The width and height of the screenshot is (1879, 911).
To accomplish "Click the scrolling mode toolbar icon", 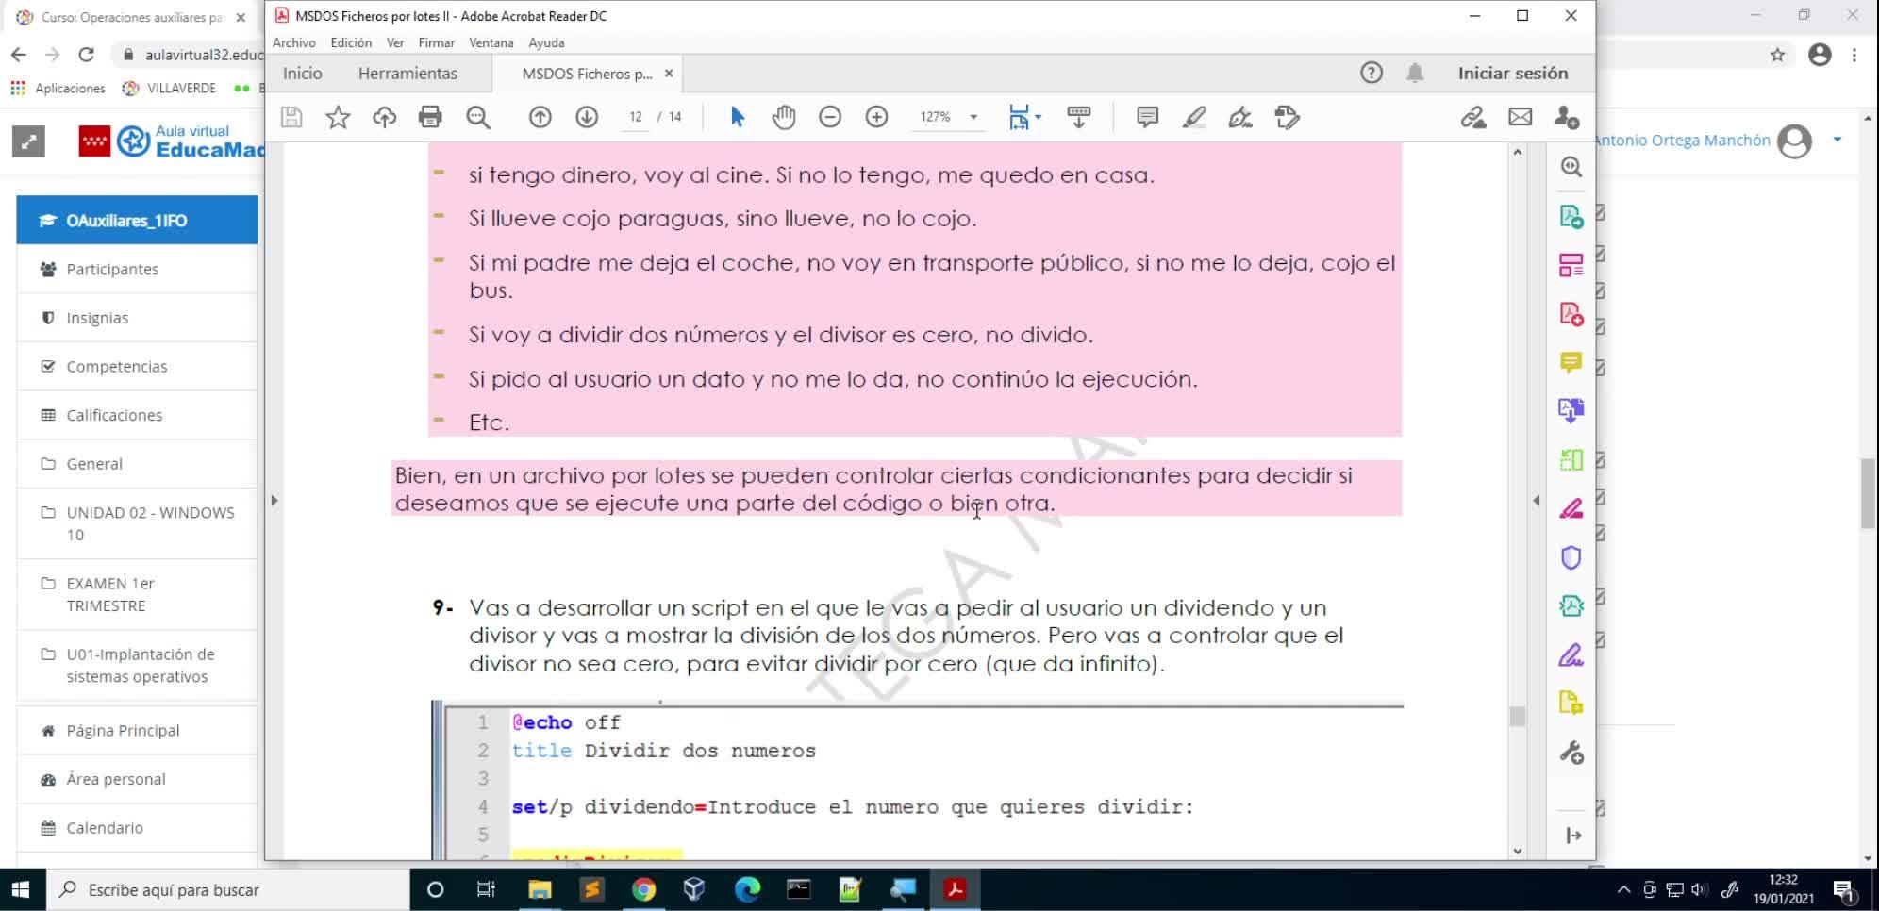I will pos(1078,117).
